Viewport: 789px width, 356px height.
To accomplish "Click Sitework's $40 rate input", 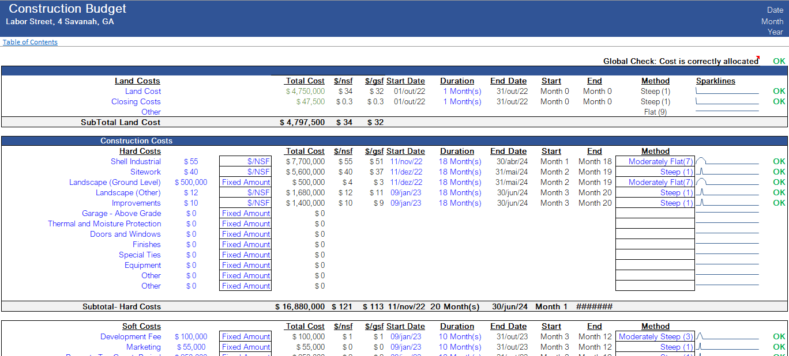I will point(191,172).
